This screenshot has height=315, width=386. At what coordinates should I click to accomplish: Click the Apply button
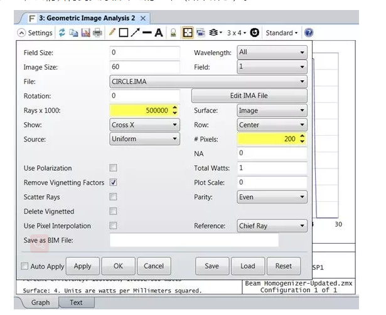click(x=83, y=266)
